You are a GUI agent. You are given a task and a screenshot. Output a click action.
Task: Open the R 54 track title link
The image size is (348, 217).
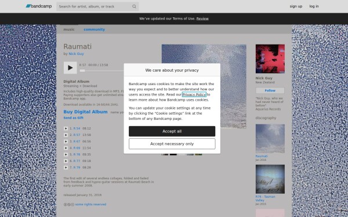(x=77, y=128)
